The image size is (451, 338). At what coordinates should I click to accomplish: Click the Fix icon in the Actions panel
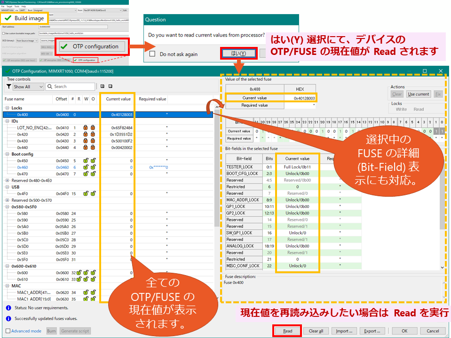[438, 94]
